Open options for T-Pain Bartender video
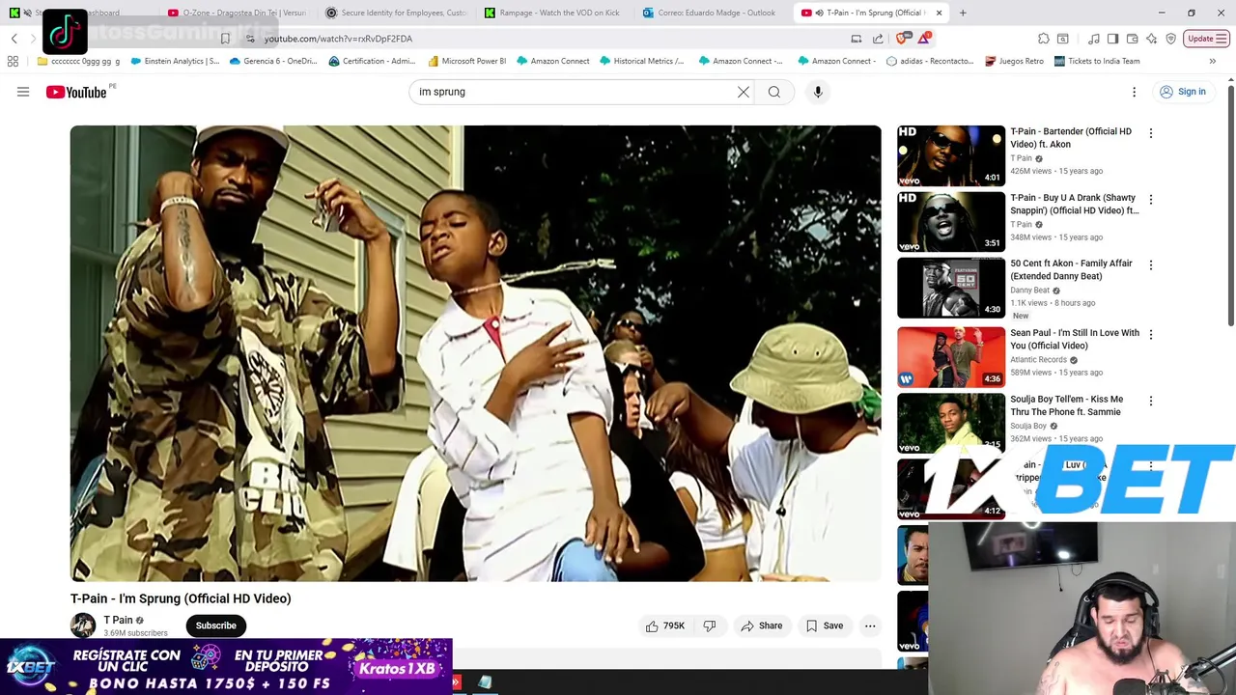The image size is (1236, 695). (x=1151, y=133)
